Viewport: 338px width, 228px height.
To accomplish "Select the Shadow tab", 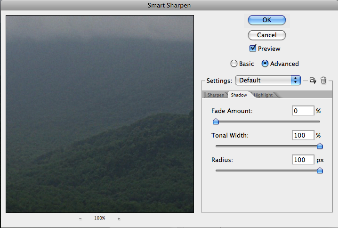I will tap(239, 95).
